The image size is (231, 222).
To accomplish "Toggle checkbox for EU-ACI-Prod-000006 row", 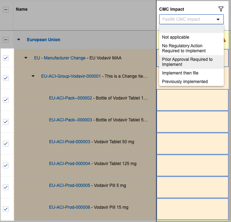I will (6, 209).
